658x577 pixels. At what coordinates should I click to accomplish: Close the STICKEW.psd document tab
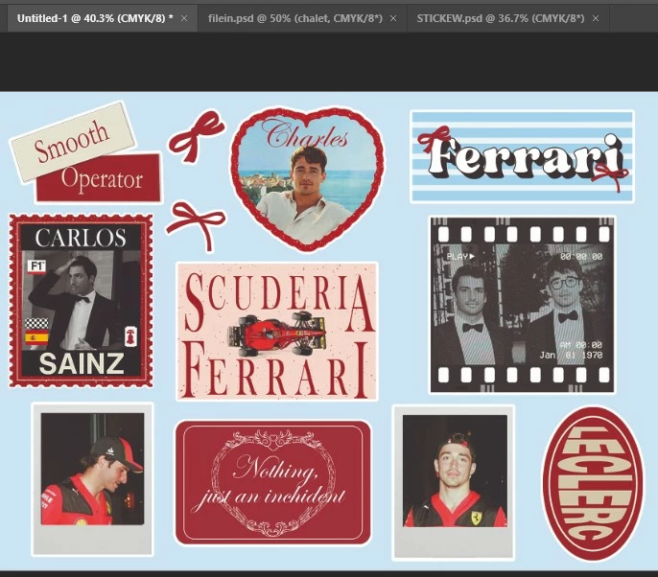(x=596, y=18)
